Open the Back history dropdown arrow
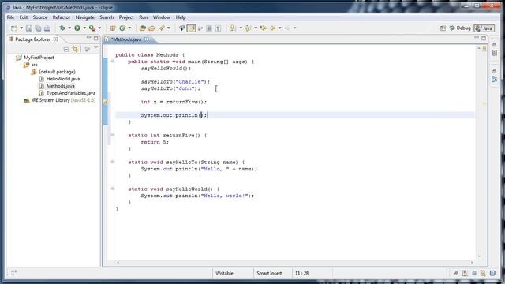 pyautogui.click(x=280, y=28)
